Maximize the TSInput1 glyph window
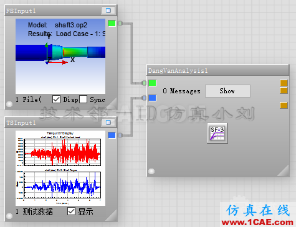 [108, 123]
